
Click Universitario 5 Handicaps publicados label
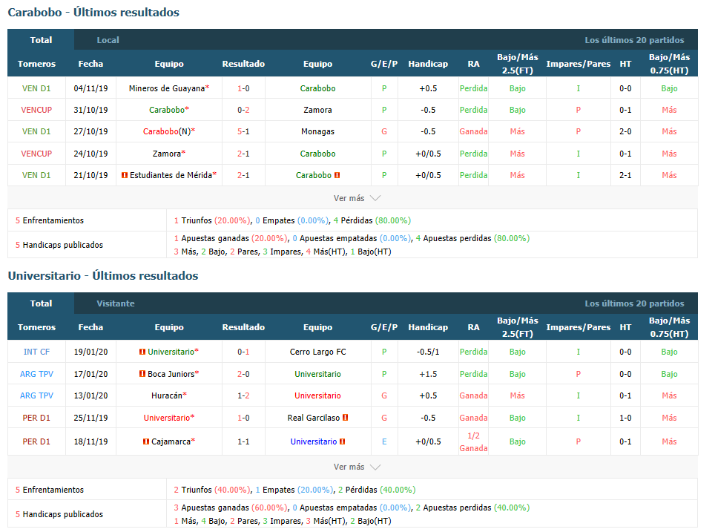pos(59,514)
